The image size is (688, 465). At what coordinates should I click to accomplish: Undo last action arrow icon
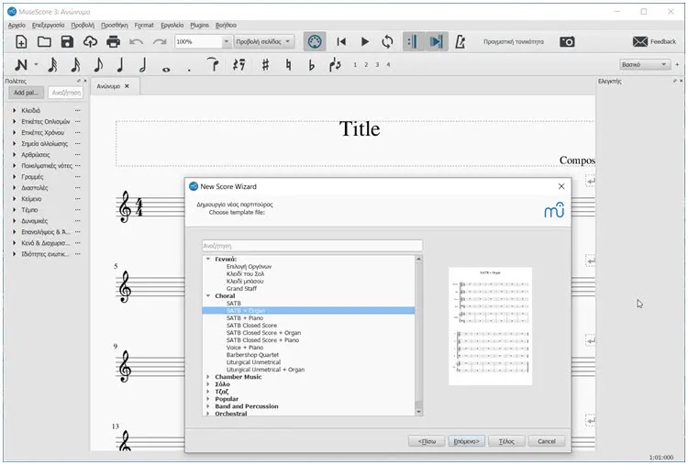point(137,42)
